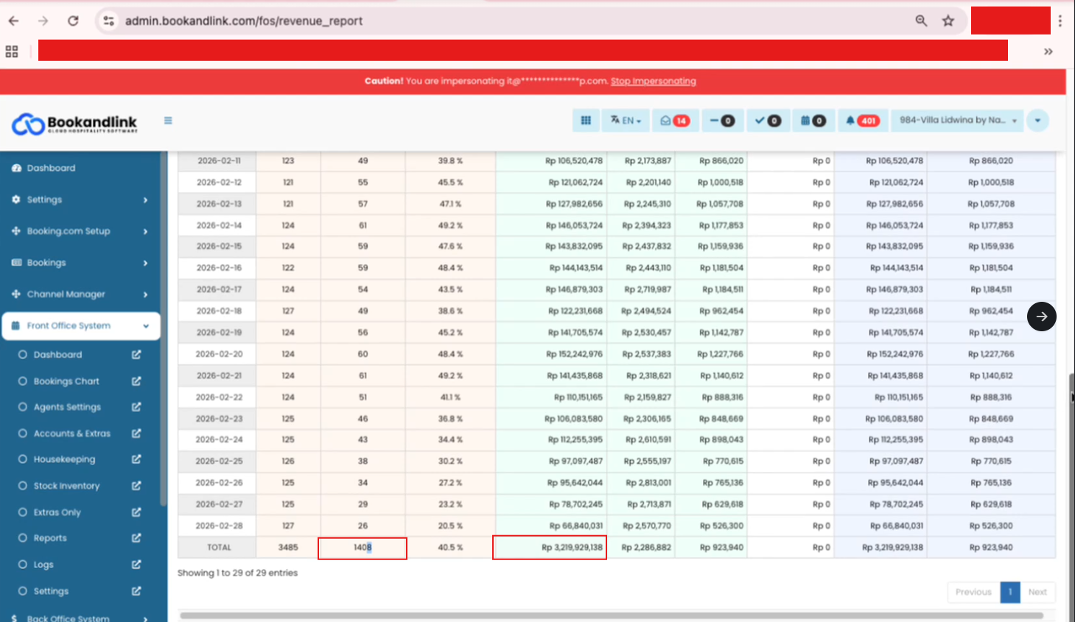Click the calendar icon with zero count
Viewport: 1075px width, 622px height.
tap(813, 120)
